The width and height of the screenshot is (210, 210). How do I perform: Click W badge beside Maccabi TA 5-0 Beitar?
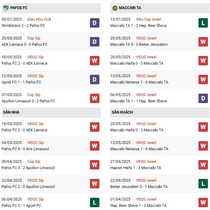point(203,42)
